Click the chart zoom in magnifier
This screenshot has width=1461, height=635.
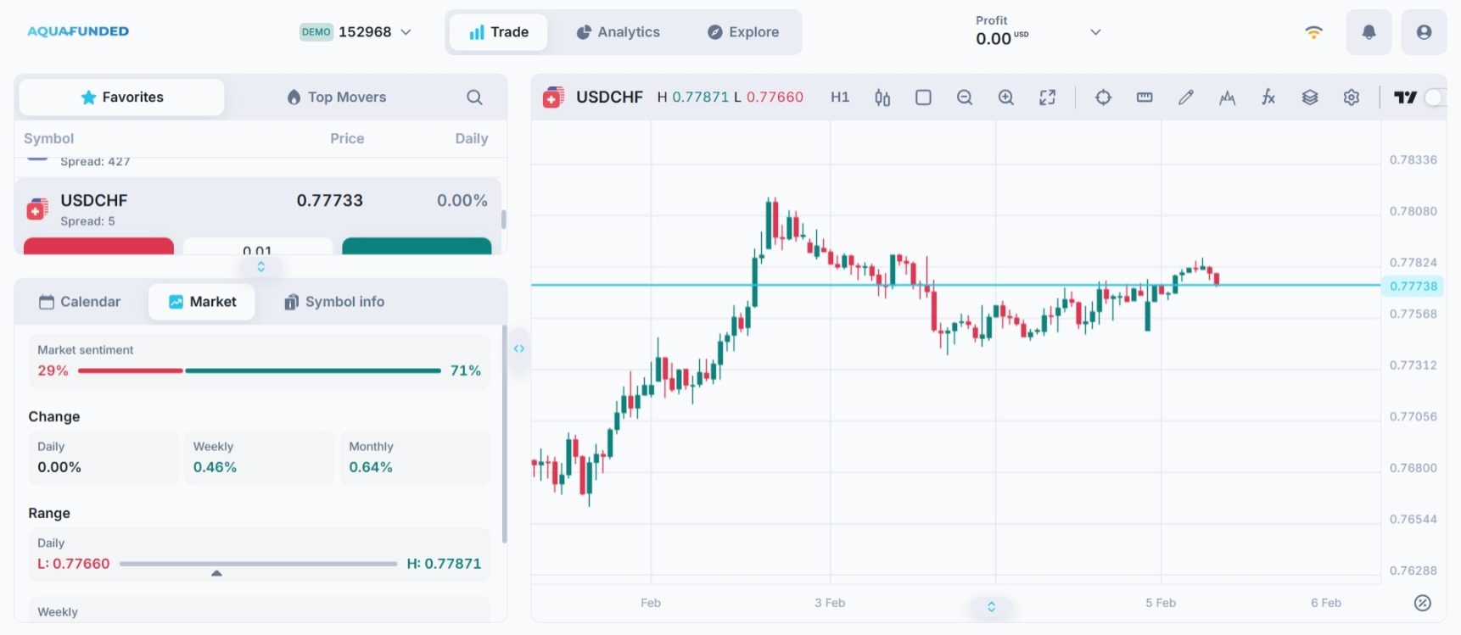1006,97
